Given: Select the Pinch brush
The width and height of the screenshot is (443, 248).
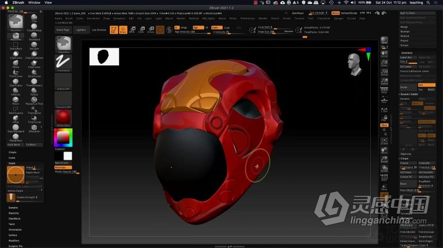Looking at the screenshot, I should [16, 101].
